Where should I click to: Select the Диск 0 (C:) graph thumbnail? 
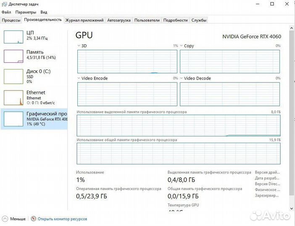click(x=13, y=77)
